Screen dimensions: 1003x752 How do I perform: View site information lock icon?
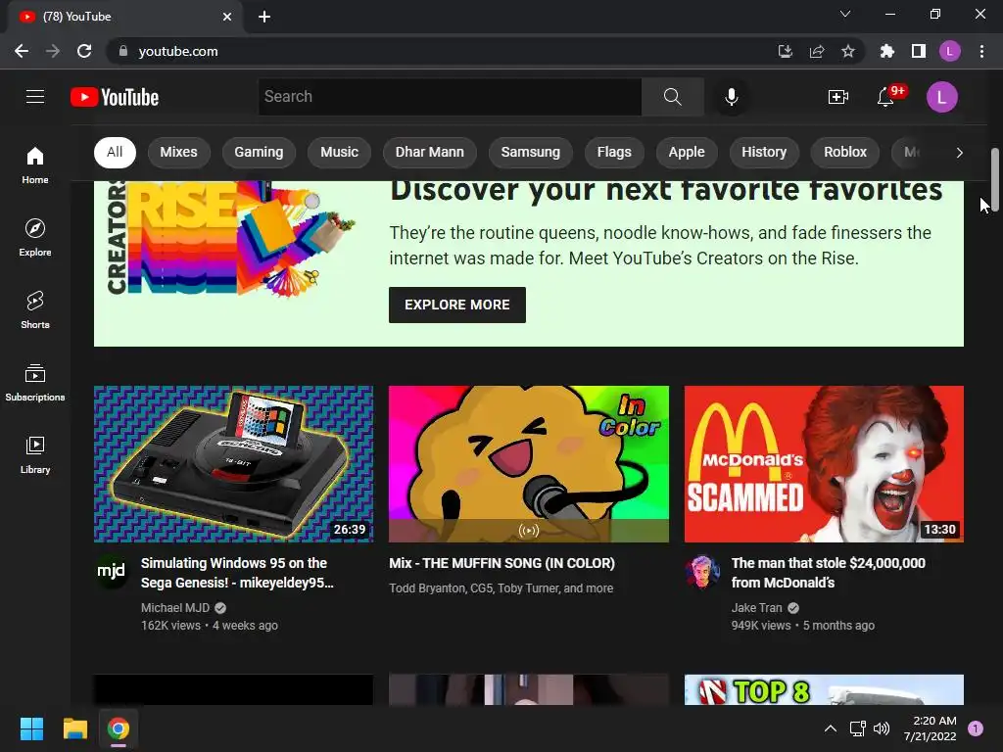point(122,51)
